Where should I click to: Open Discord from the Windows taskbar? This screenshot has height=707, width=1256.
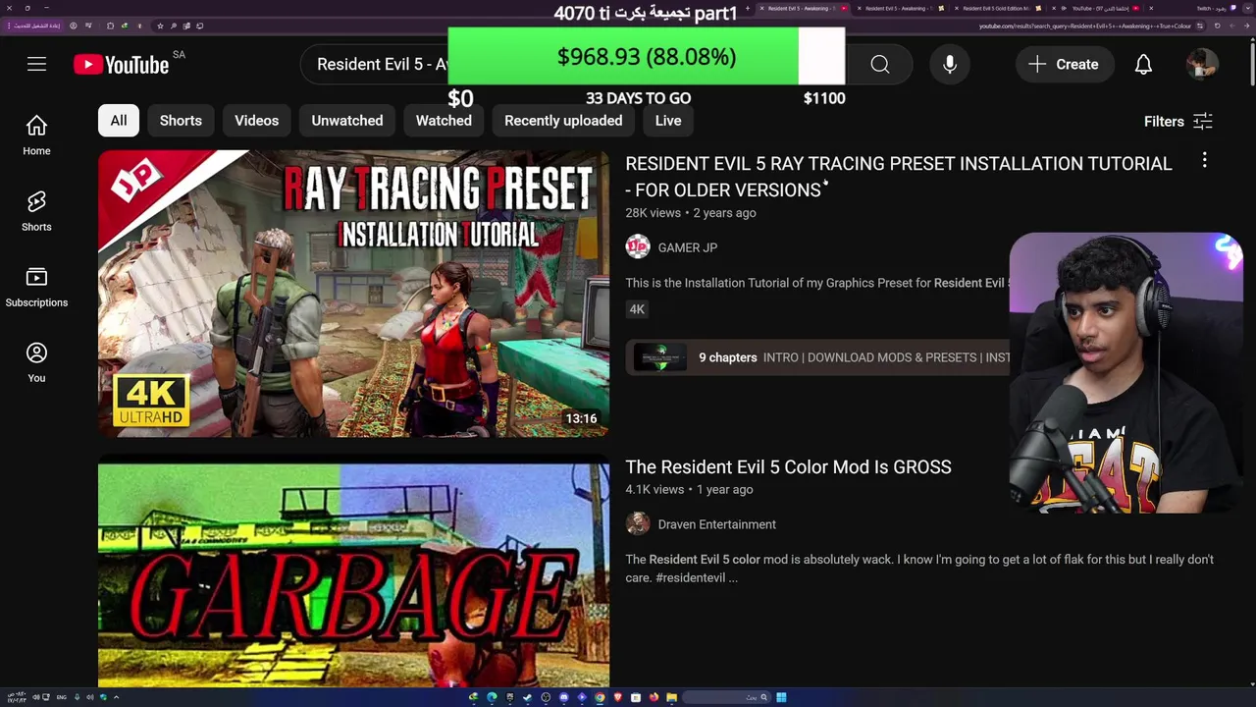click(x=563, y=697)
